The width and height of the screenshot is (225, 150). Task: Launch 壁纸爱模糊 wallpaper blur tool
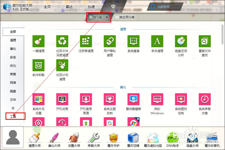pyautogui.click(x=133, y=99)
